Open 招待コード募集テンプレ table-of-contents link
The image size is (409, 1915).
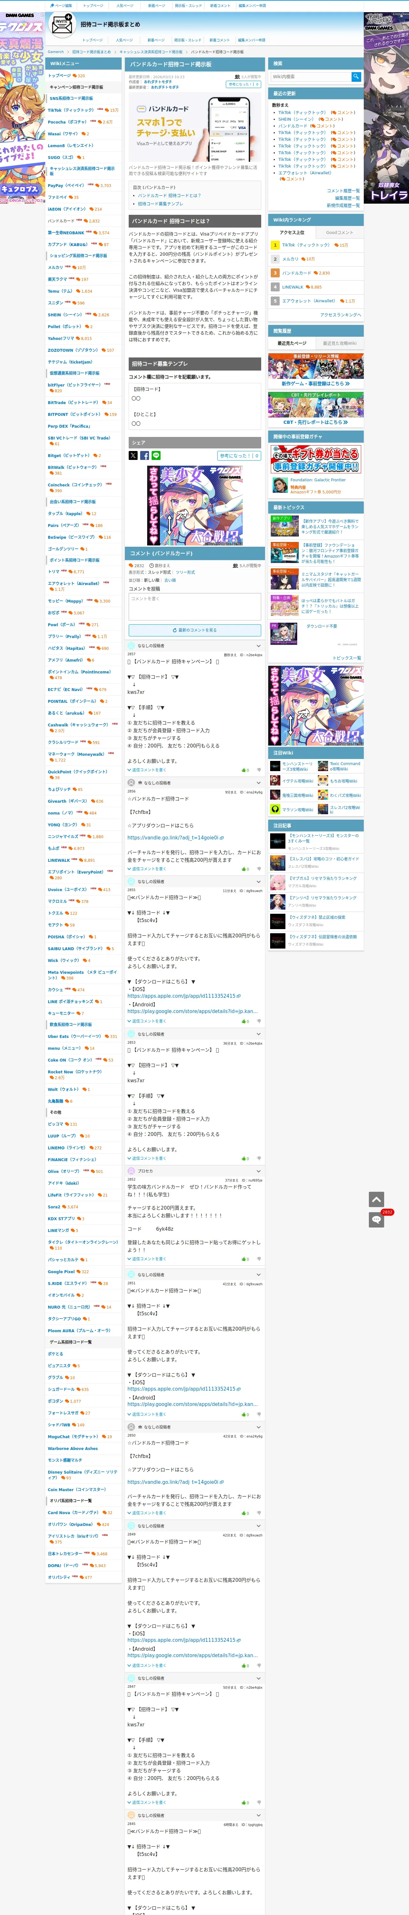(160, 204)
